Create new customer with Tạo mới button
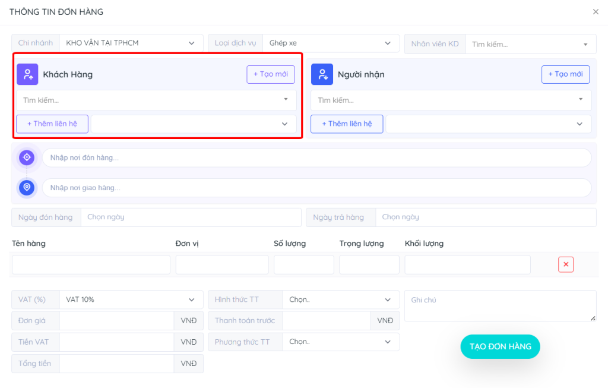Screen dimensions: 608x388 271,74
